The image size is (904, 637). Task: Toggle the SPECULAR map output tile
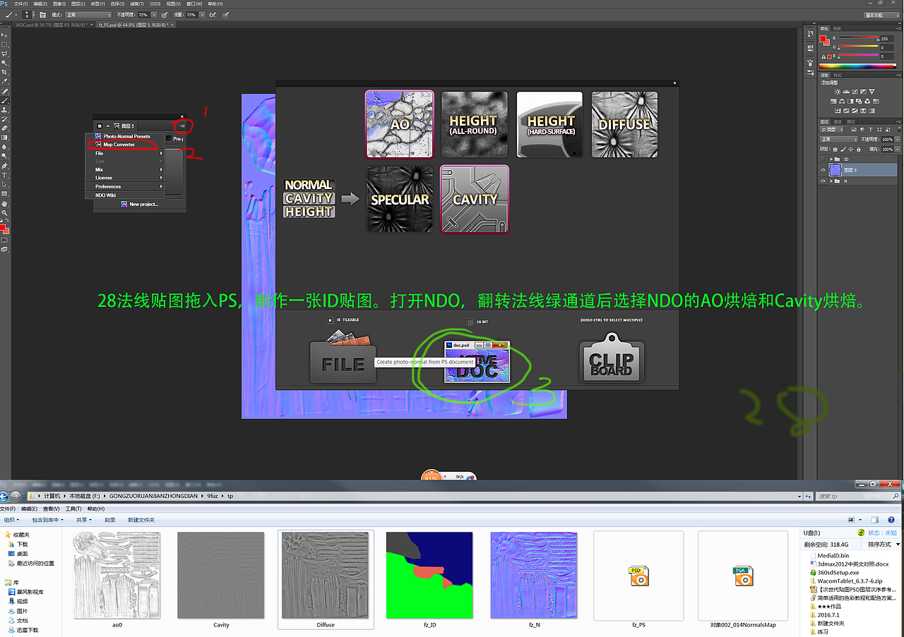[x=400, y=199]
